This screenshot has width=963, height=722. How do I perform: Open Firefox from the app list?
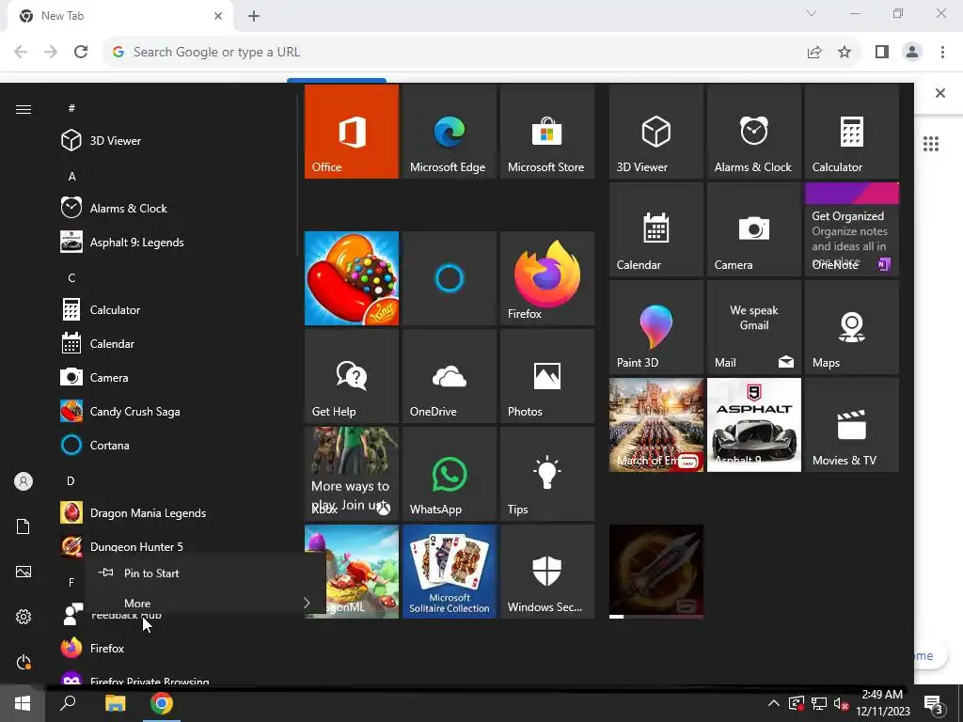(175, 648)
